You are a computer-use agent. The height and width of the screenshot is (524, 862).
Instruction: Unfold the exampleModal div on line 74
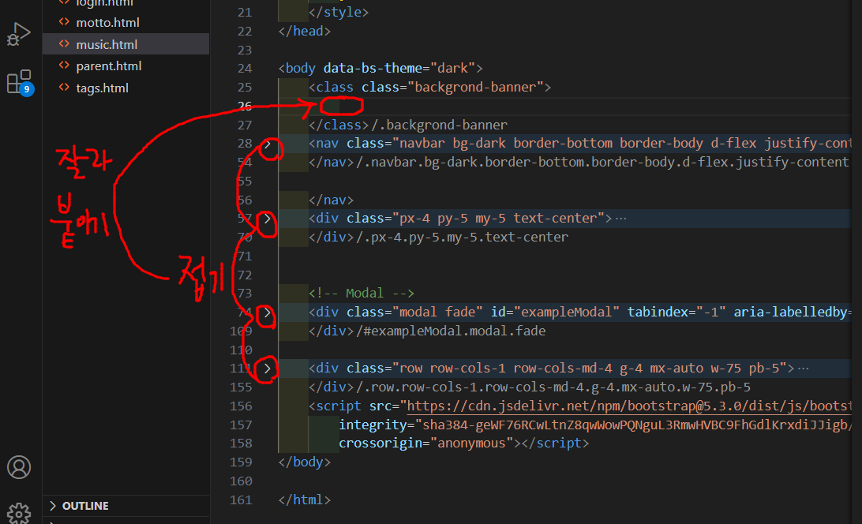[x=267, y=313]
